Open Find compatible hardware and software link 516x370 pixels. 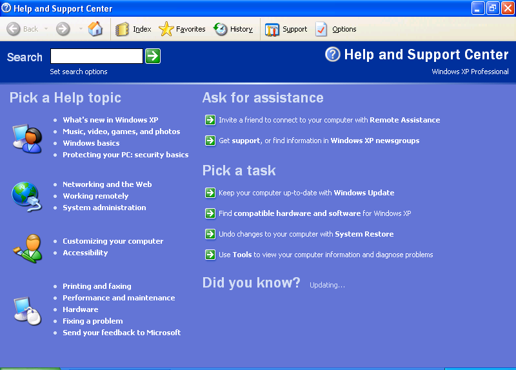315,213
